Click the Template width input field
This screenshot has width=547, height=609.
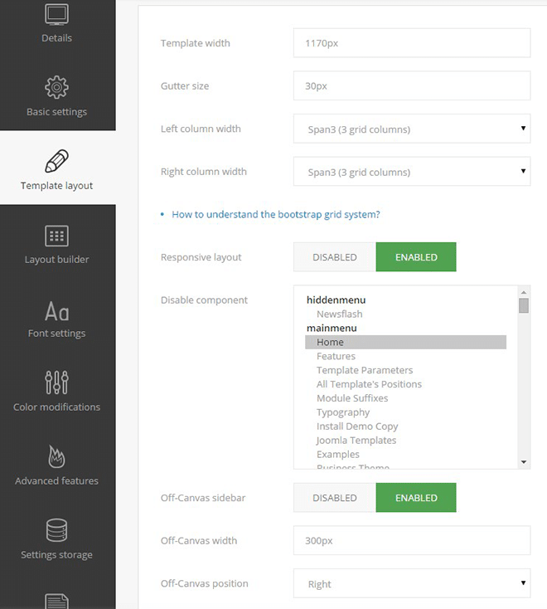412,43
